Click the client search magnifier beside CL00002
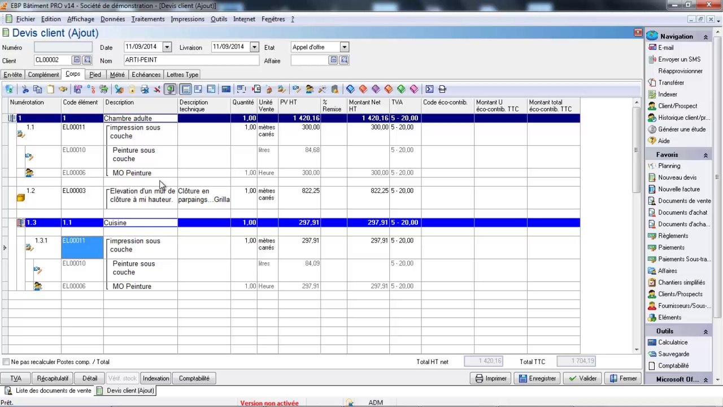 click(87, 60)
